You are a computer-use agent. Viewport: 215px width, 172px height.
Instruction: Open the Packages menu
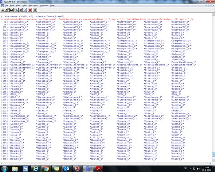point(33,5)
